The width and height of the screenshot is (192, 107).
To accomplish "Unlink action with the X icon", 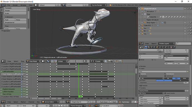I will click(x=94, y=102).
